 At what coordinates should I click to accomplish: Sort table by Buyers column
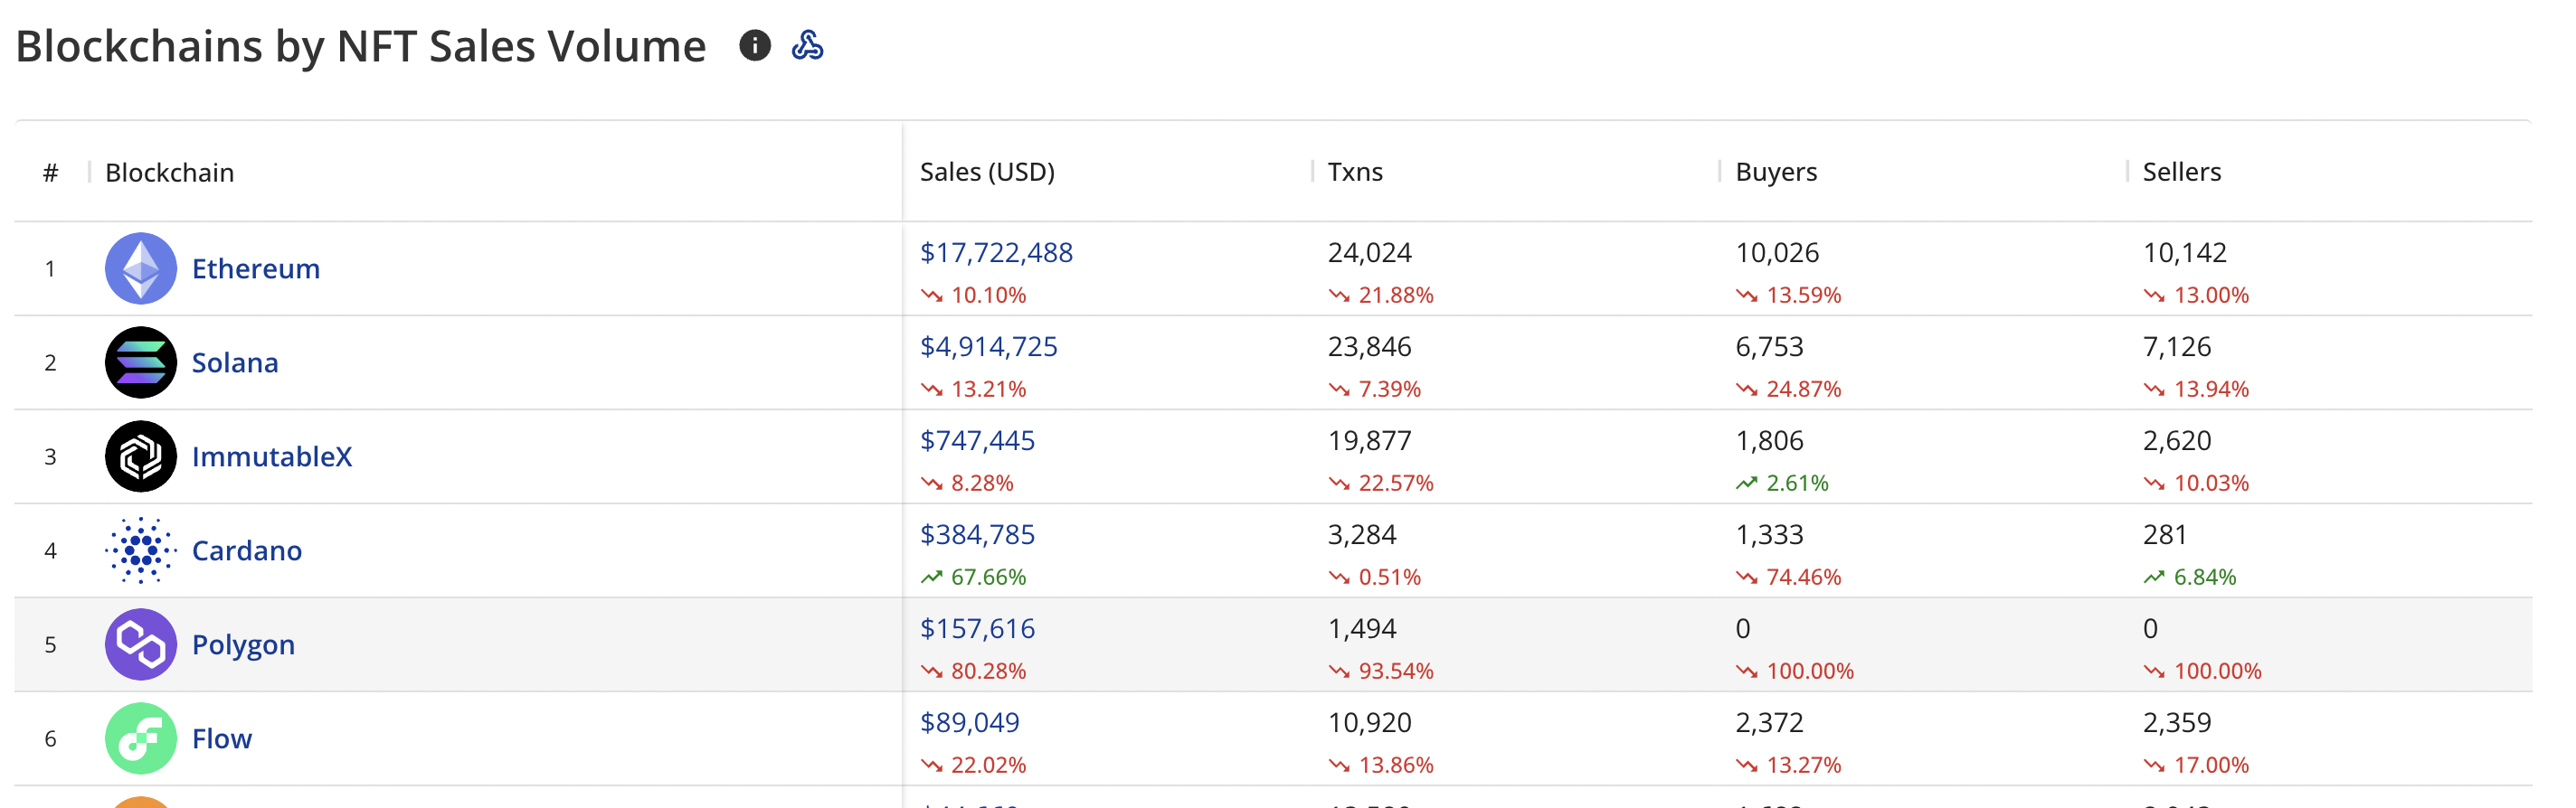(1776, 172)
